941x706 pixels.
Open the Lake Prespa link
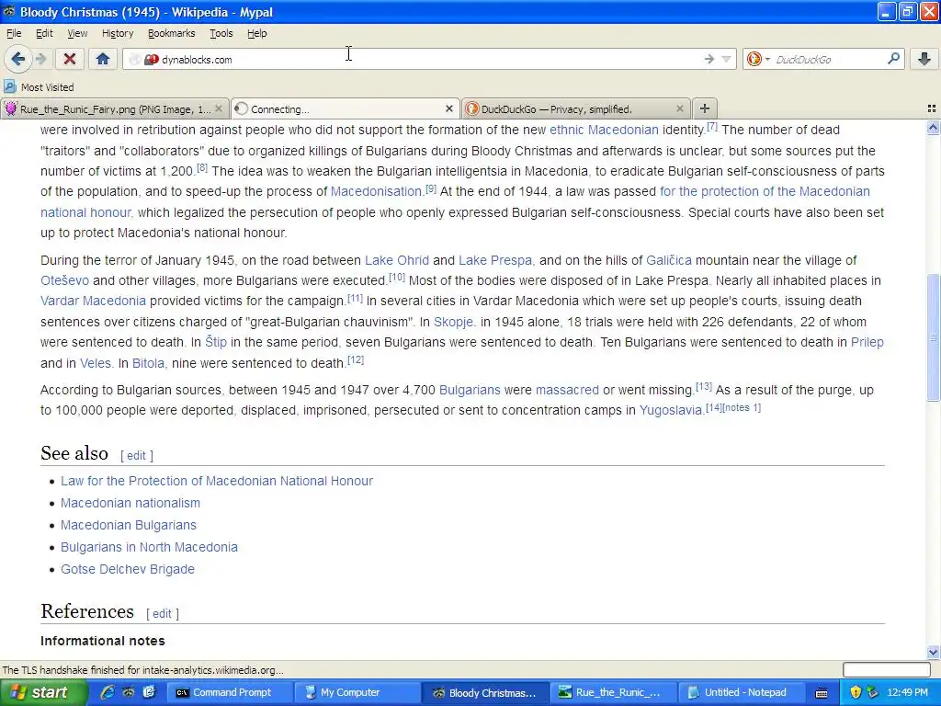(495, 260)
